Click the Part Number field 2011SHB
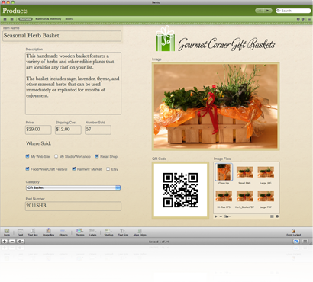Screen dimensions: 313x282 click(73, 206)
